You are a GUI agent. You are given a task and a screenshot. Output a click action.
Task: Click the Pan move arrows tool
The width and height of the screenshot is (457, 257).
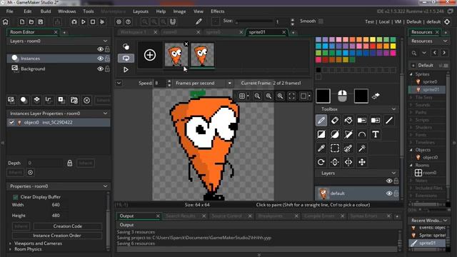pos(362,162)
